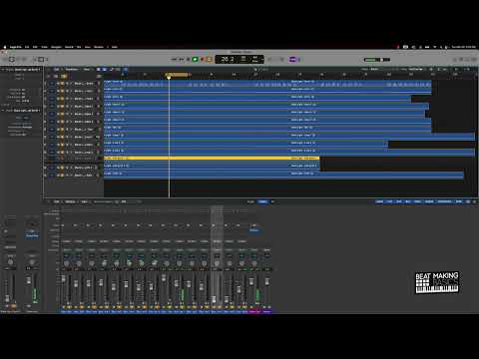Image resolution: width=479 pixels, height=359 pixels.
Task: Adjust the master volume slider in control bar
Action: click(377, 60)
